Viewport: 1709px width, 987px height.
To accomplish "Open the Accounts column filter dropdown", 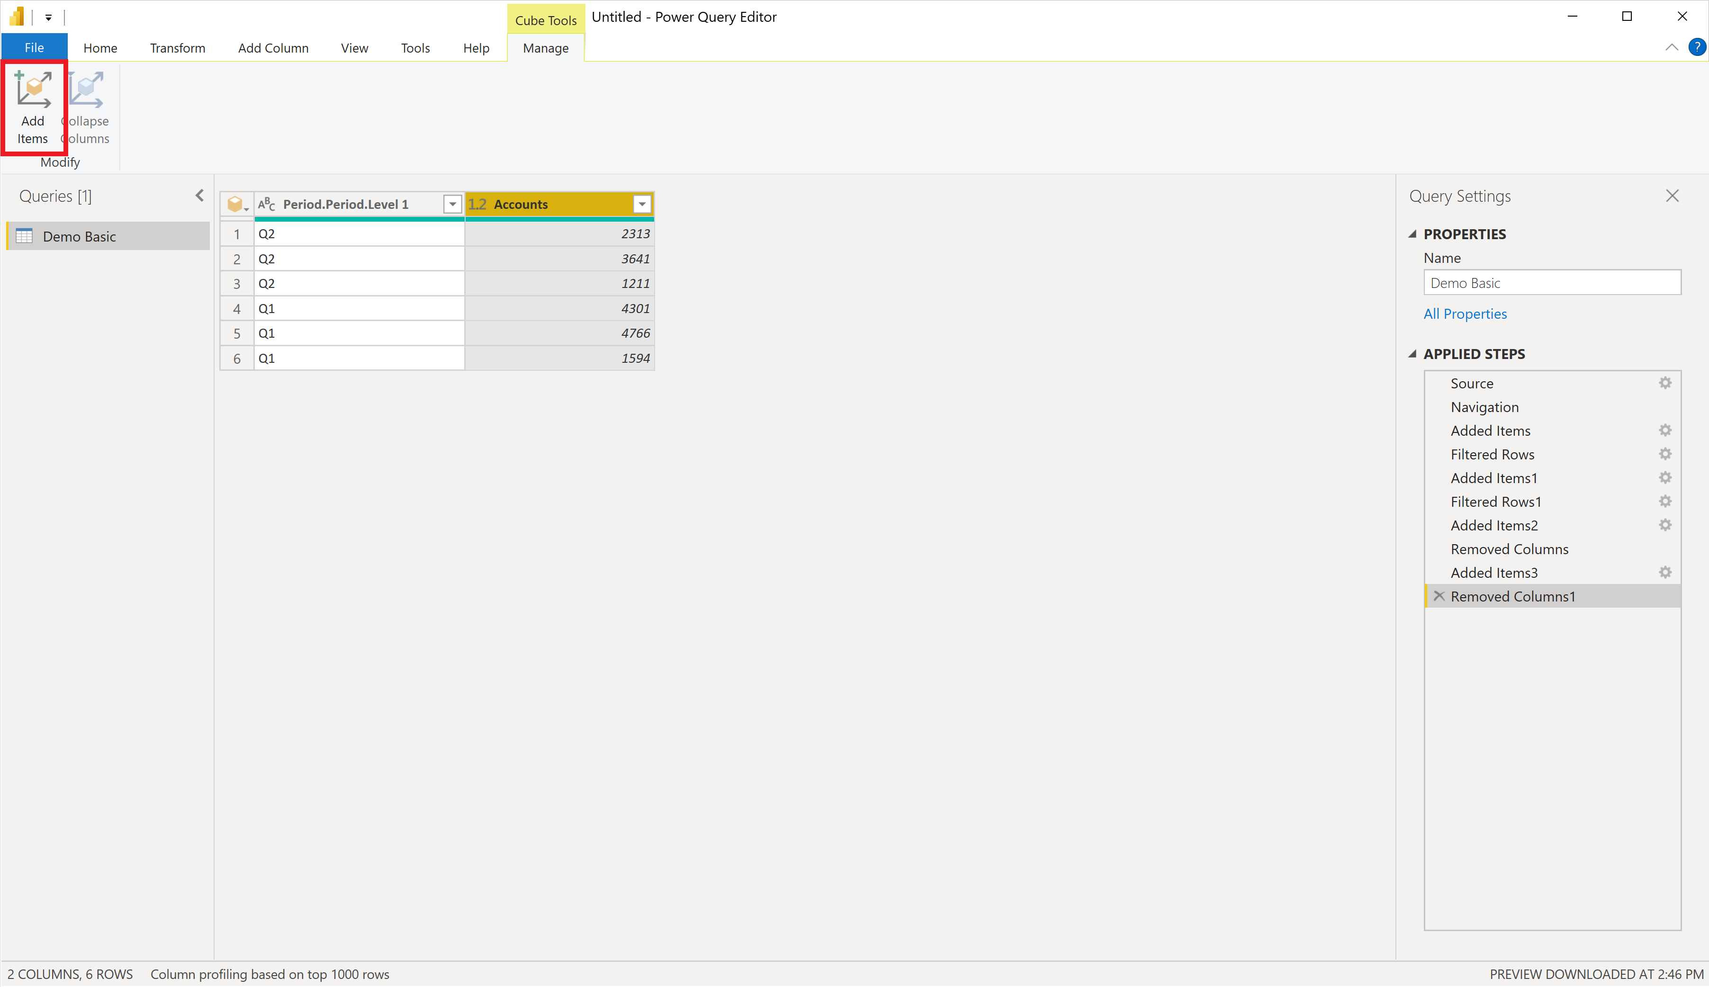I will coord(641,204).
